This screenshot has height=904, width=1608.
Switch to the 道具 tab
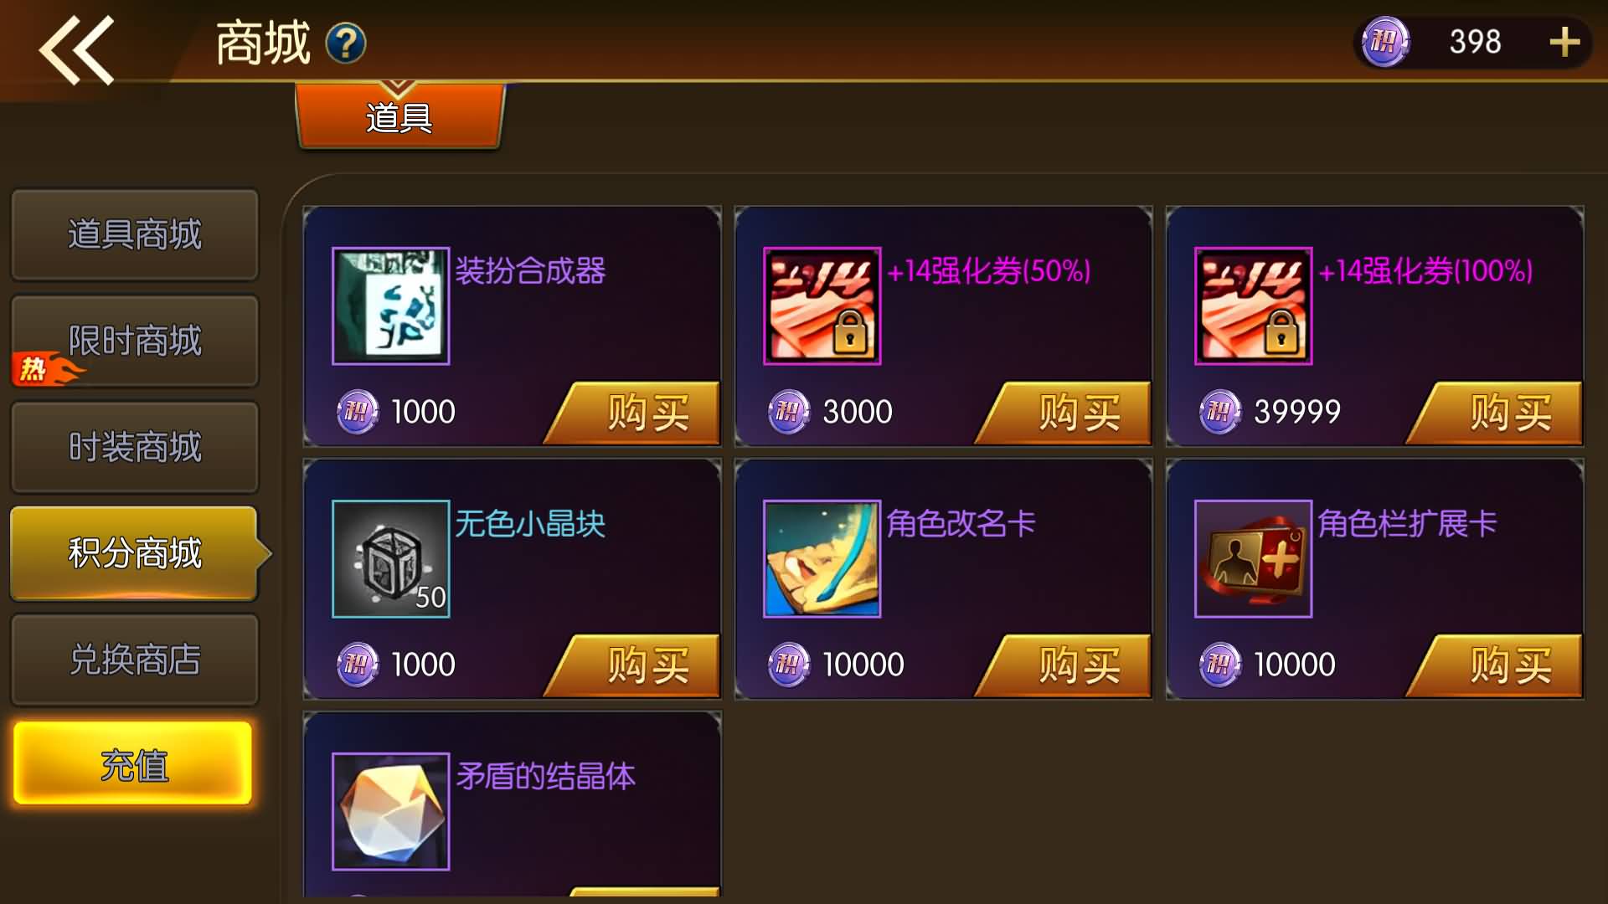point(399,117)
